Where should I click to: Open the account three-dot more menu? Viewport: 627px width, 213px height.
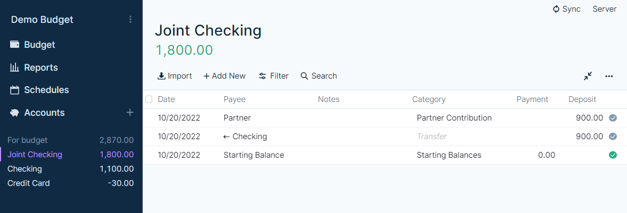[x=609, y=76]
